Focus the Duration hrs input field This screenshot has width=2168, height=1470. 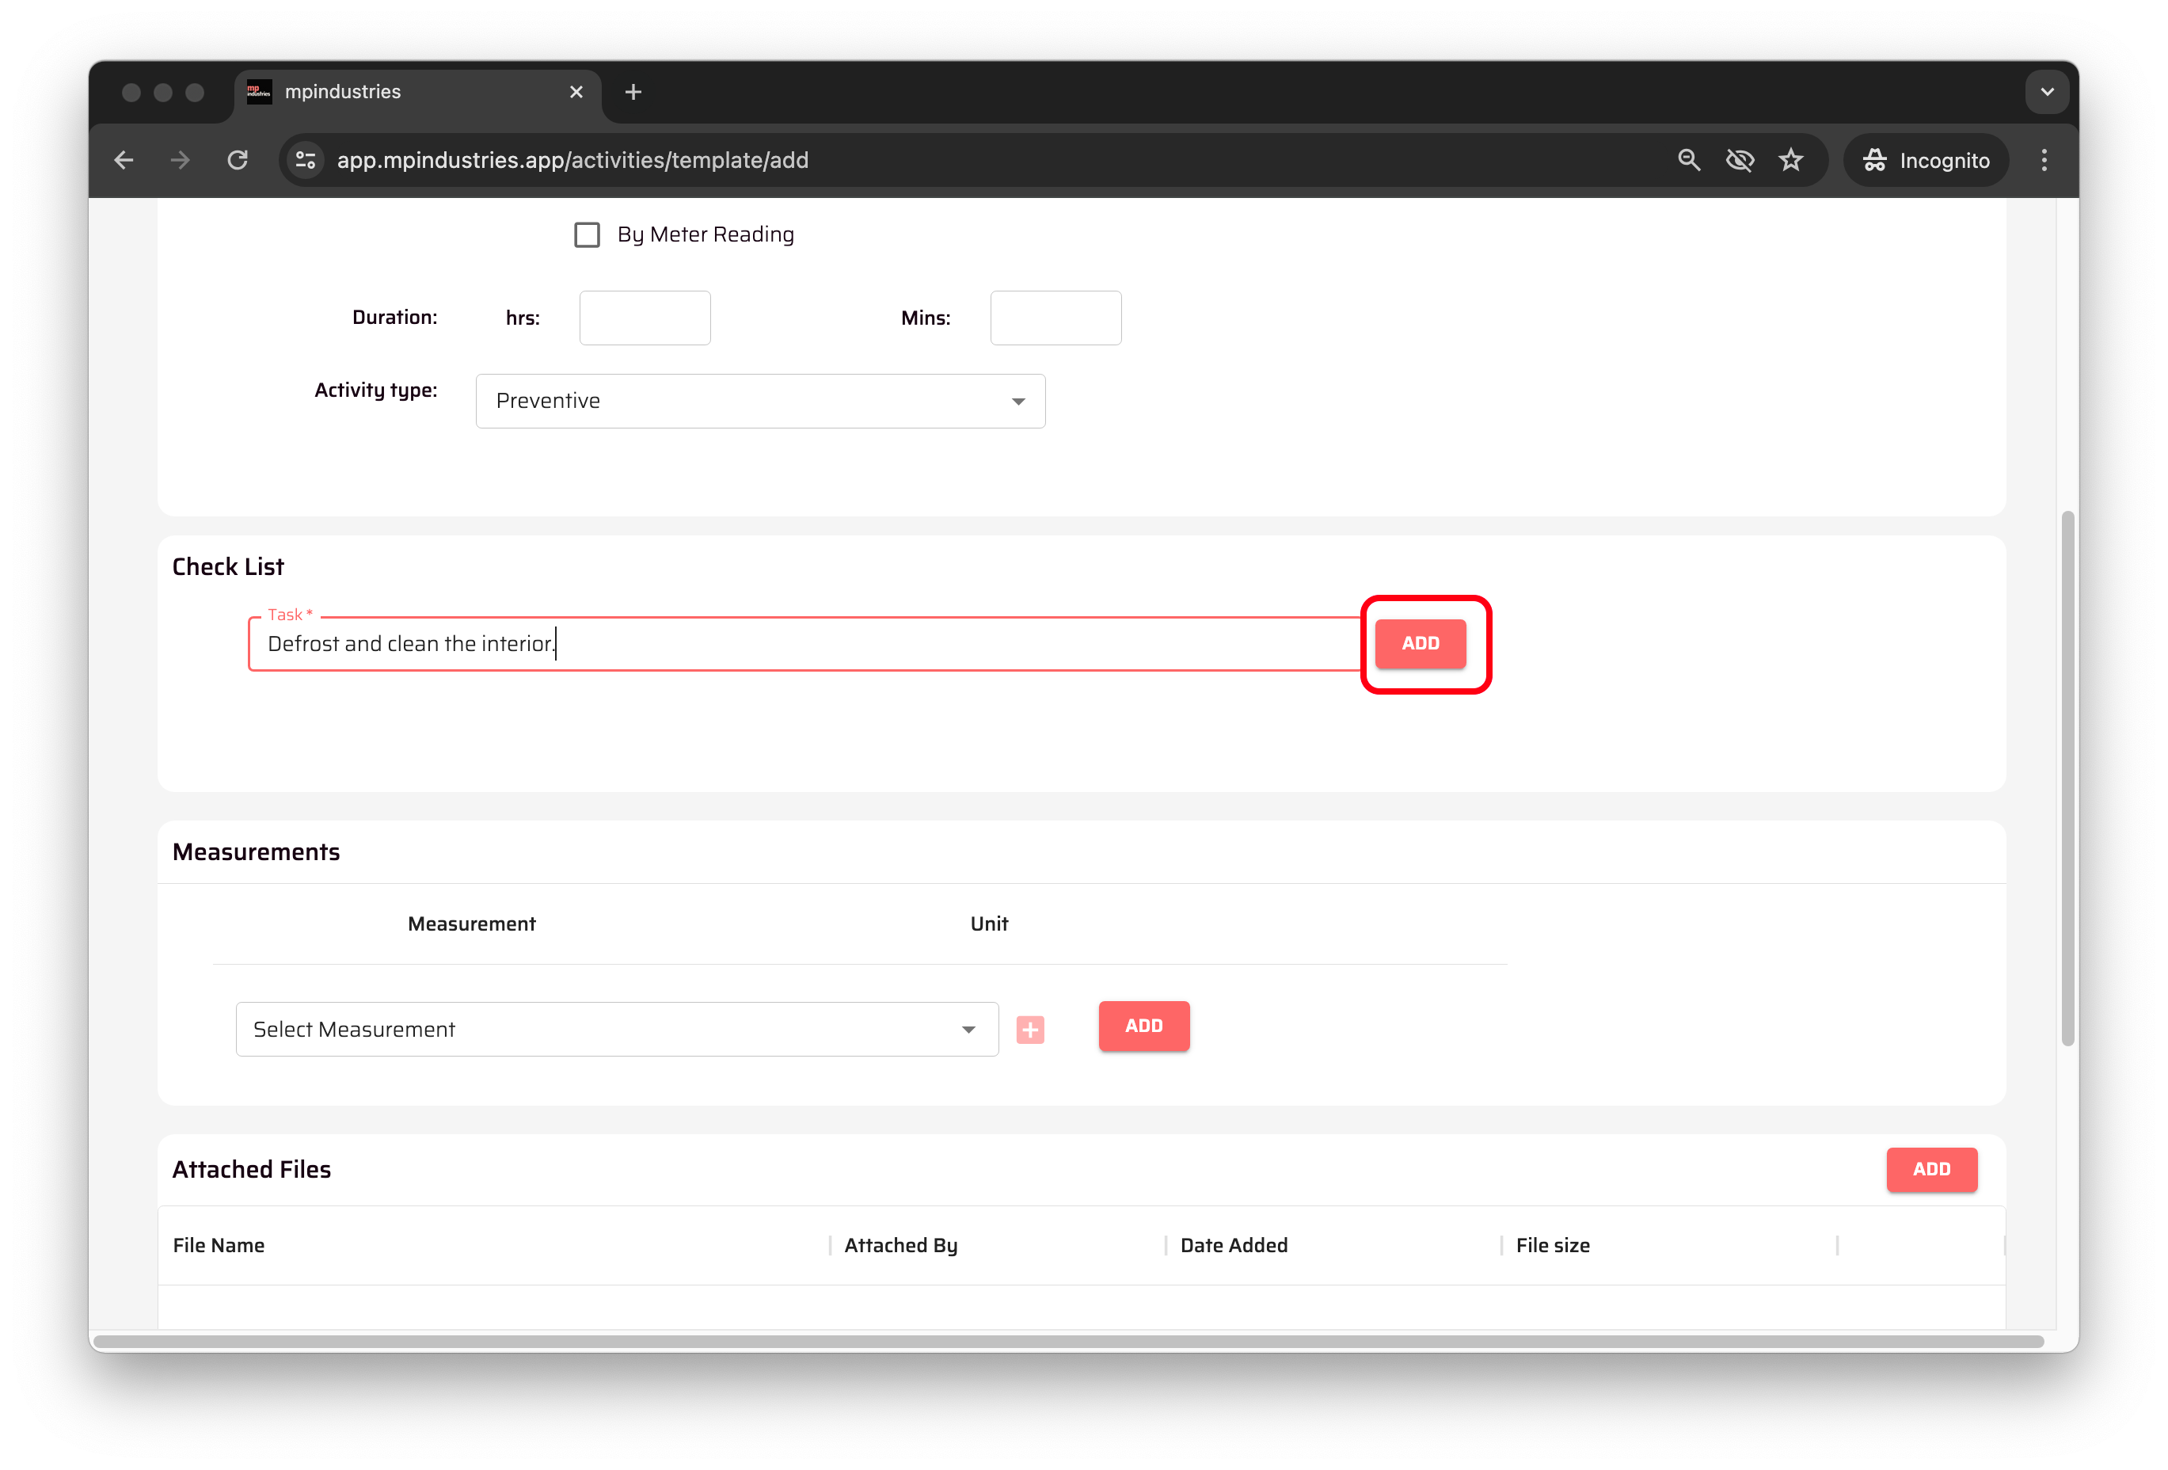pyautogui.click(x=645, y=318)
